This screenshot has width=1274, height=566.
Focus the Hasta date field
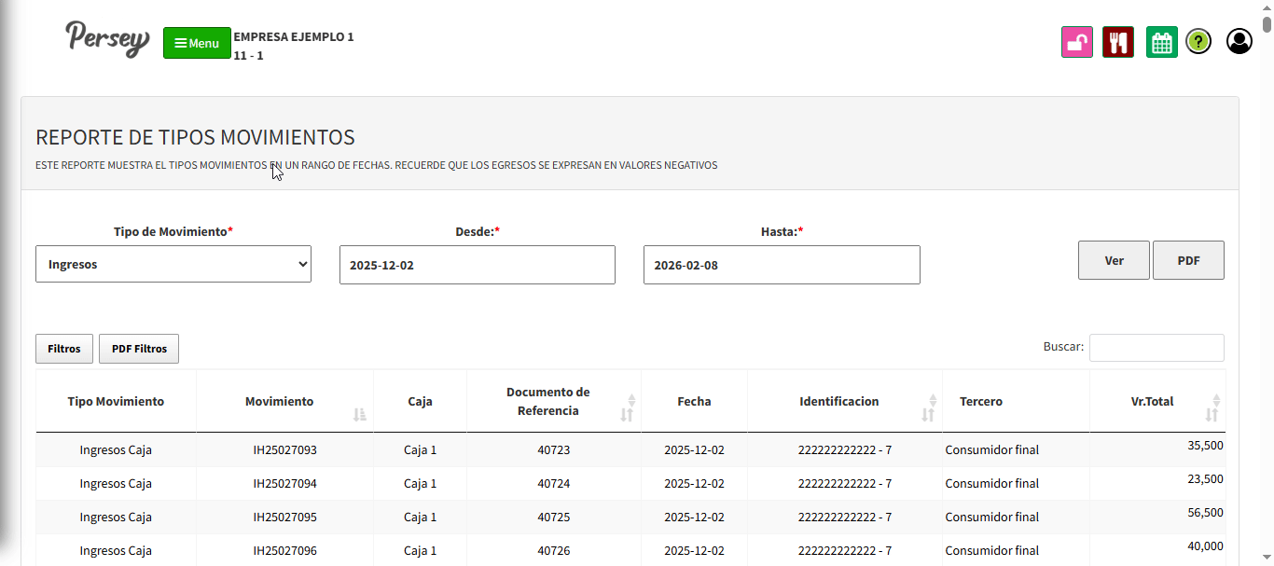click(781, 265)
